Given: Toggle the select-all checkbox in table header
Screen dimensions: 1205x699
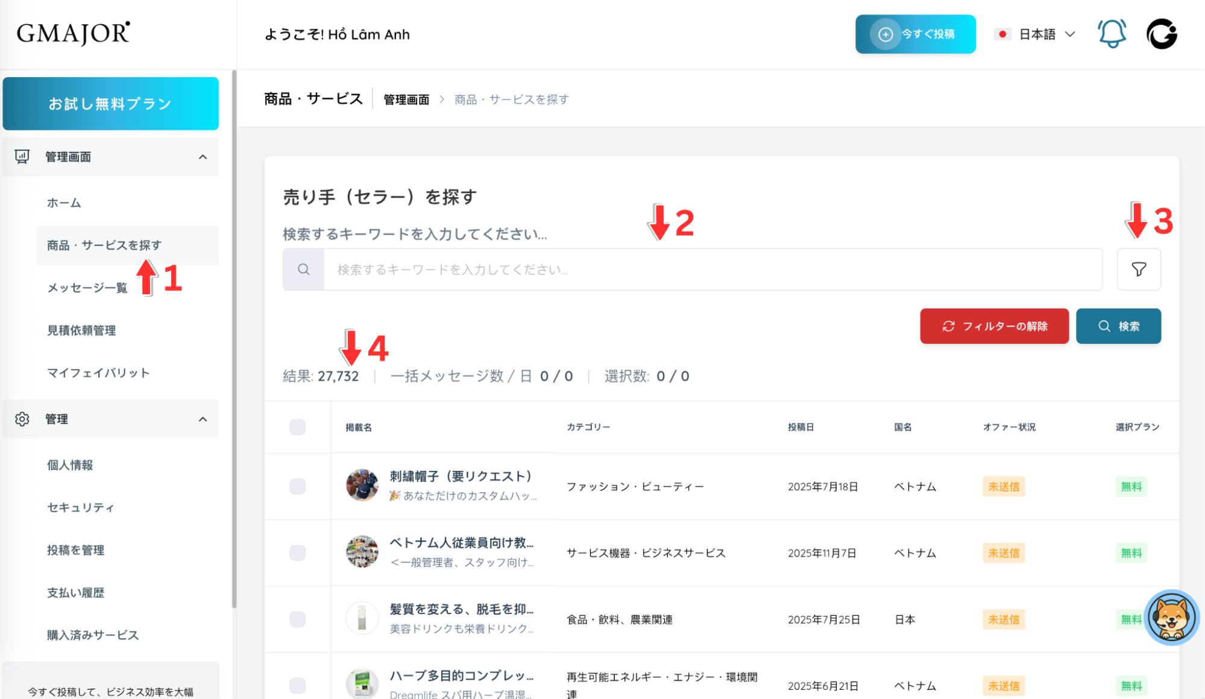Looking at the screenshot, I should coord(297,427).
